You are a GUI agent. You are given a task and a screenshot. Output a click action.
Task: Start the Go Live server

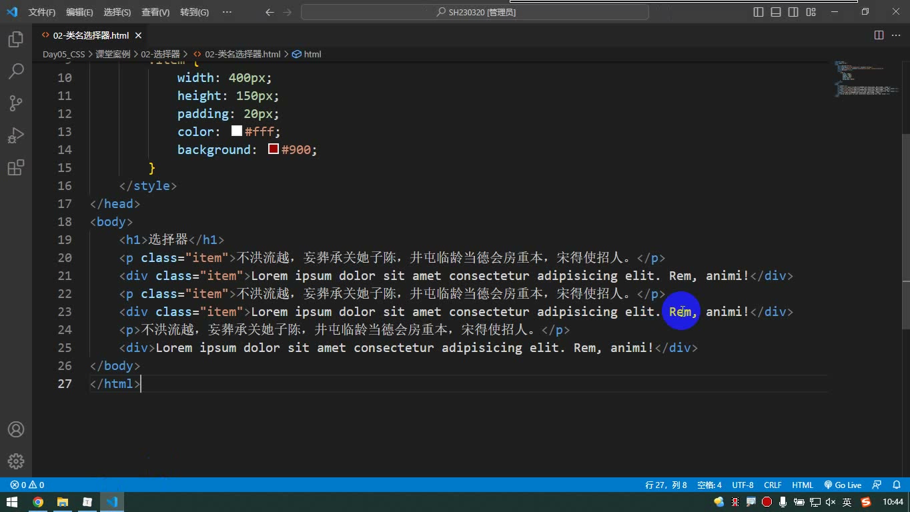pos(843,485)
